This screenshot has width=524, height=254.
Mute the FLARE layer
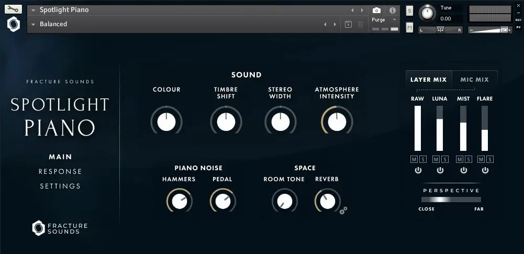click(x=481, y=159)
